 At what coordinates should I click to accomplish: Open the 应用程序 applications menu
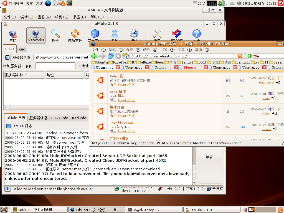tap(16, 3)
